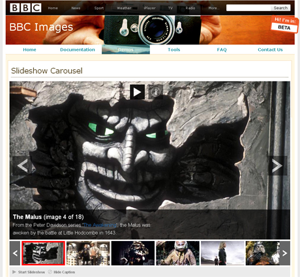Move thumbnail strip forward with right arrow

284,253
